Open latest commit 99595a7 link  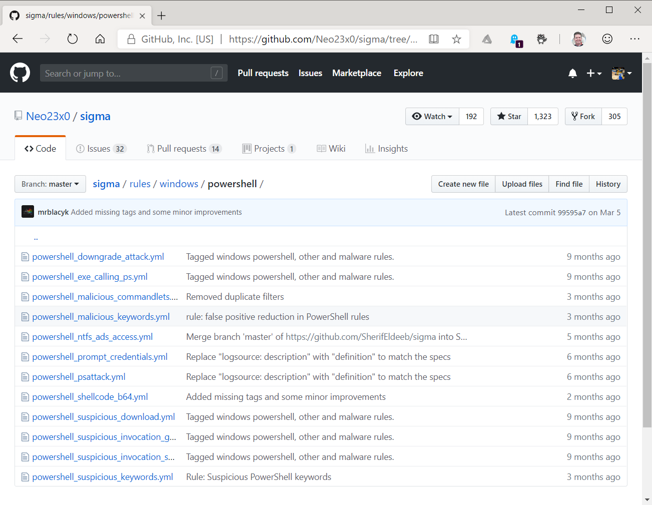pos(572,213)
